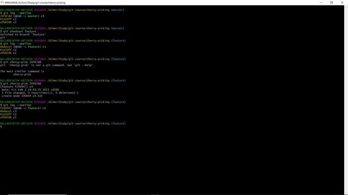The width and height of the screenshot is (348, 195).
Task: Click the output "Switched to branch 'feature'"
Action: click(x=23, y=35)
